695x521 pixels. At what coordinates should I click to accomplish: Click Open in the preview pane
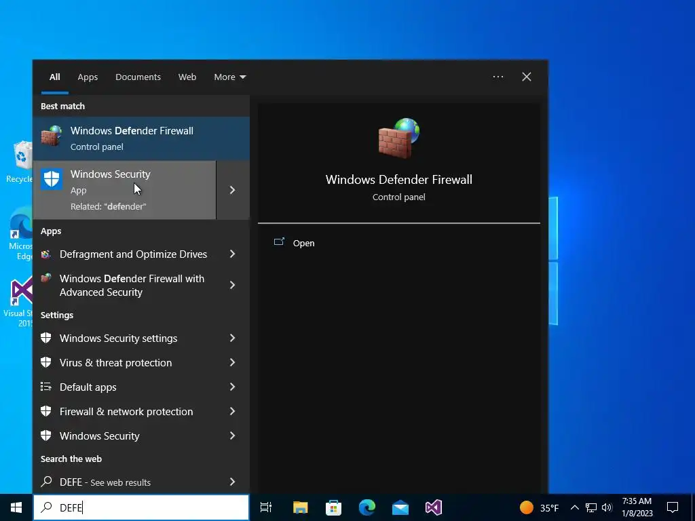(303, 243)
